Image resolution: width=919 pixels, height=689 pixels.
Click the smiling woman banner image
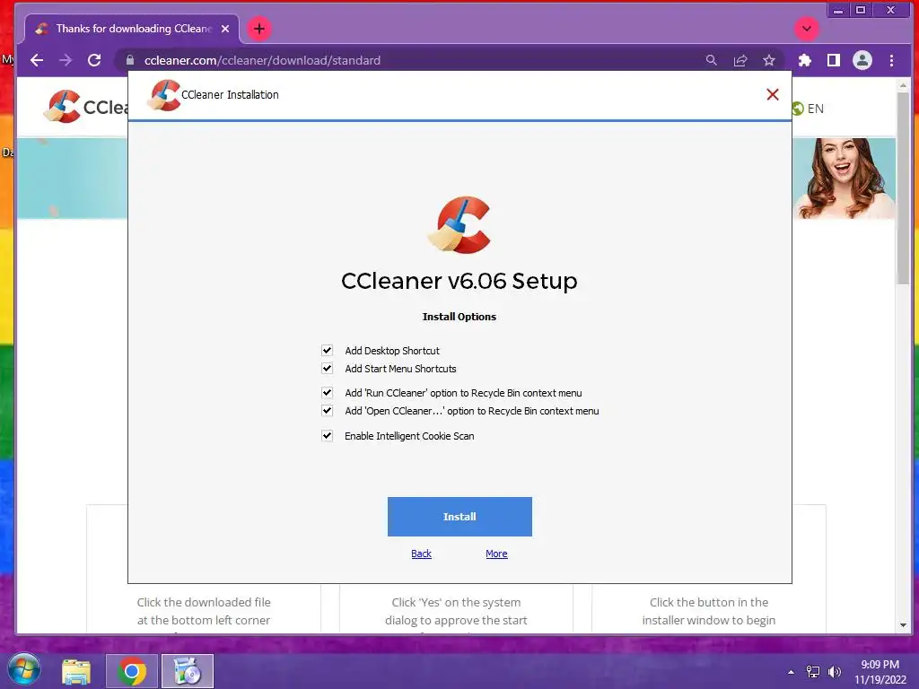coord(845,179)
